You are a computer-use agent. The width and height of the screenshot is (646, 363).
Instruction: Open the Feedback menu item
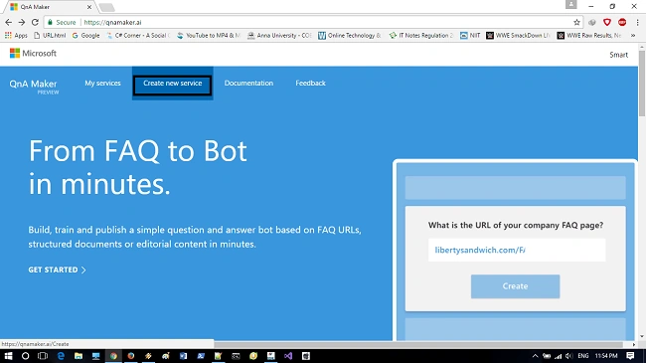click(x=310, y=83)
